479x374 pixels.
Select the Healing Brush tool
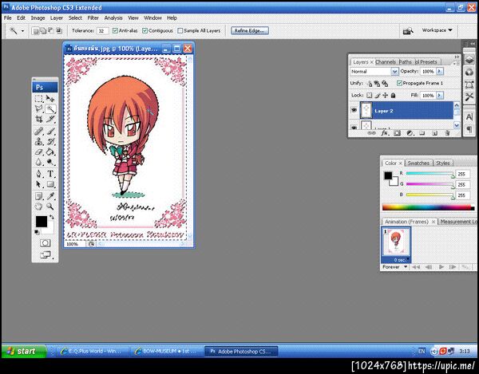click(38, 132)
